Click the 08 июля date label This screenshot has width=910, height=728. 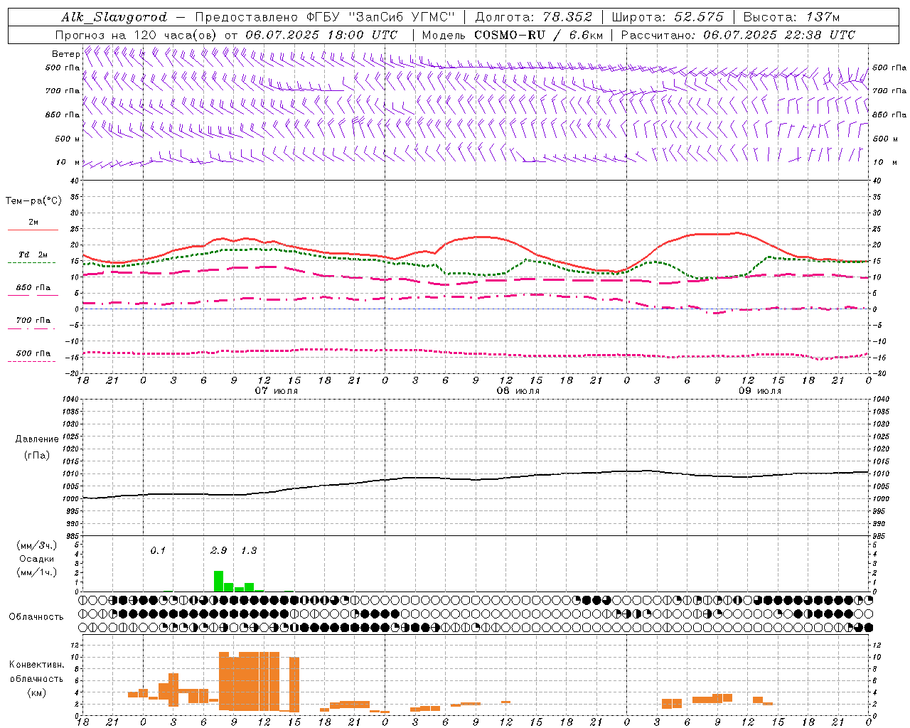[518, 391]
